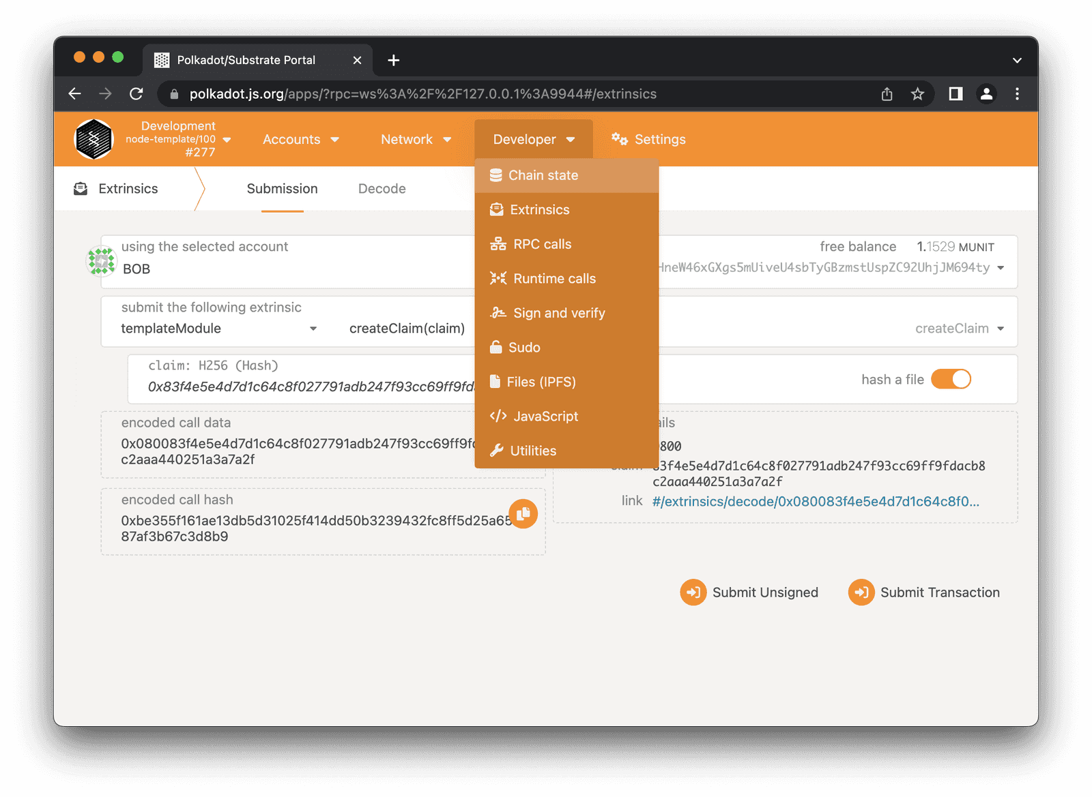Disable the hash a file toggle
1092x797 pixels.
951,379
